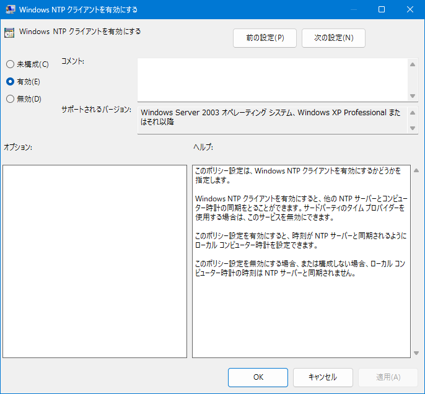Confirm with the OK button
425x394 pixels.
pyautogui.click(x=258, y=377)
